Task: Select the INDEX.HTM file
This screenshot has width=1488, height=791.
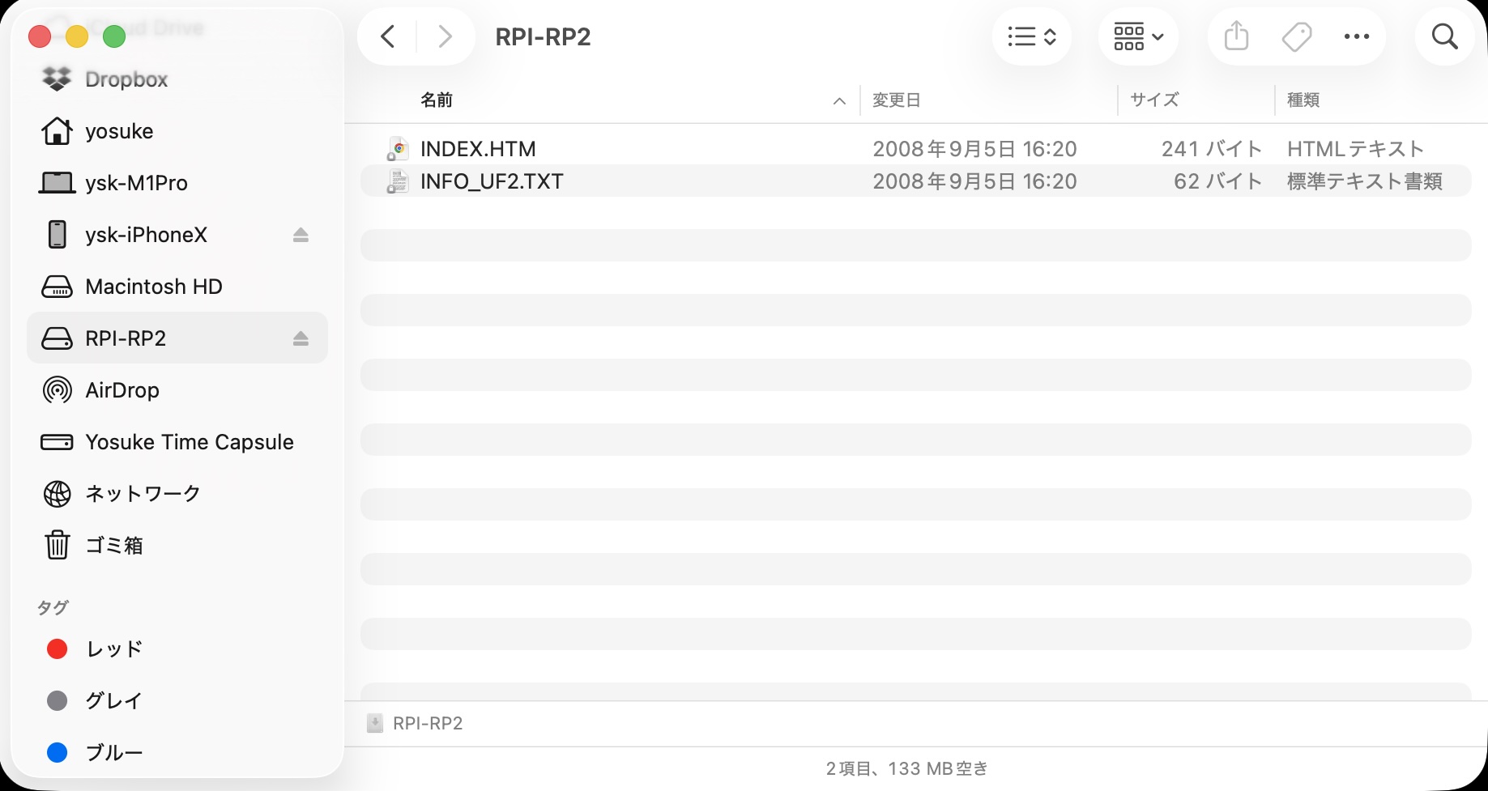Action: (x=478, y=149)
